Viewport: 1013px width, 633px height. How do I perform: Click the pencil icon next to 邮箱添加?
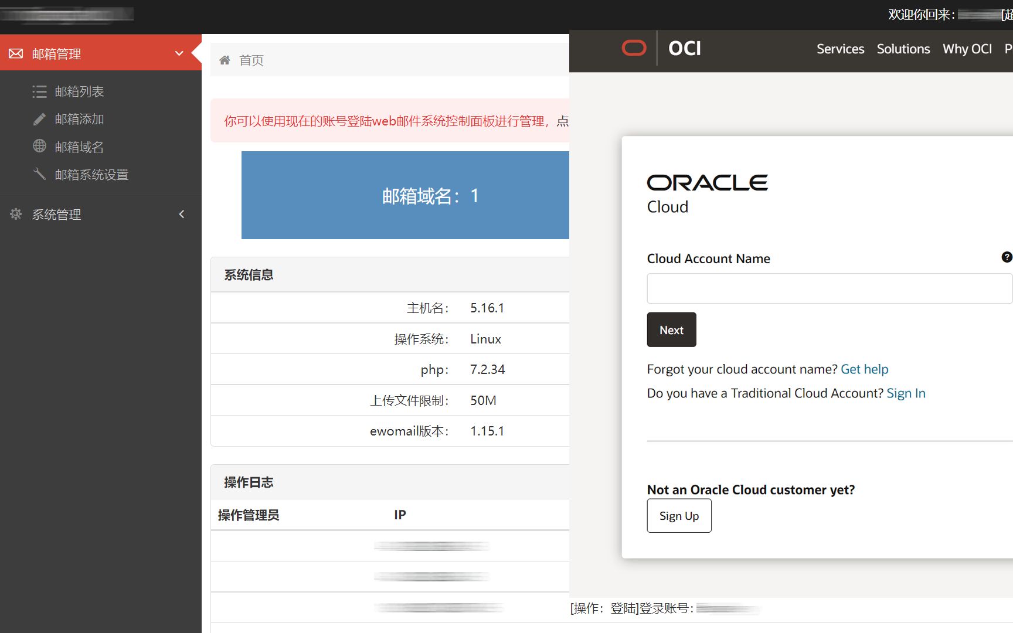pos(39,119)
